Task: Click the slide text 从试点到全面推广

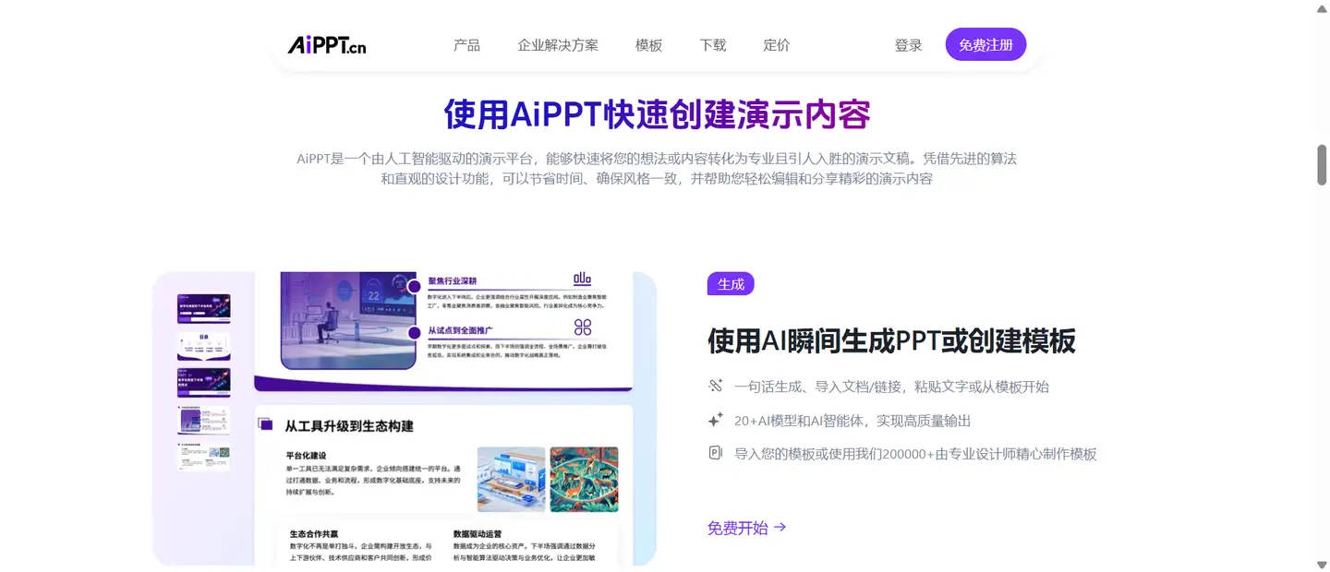Action: [459, 329]
